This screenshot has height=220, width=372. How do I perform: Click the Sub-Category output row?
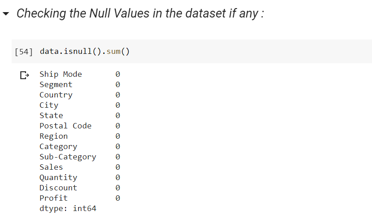tap(80, 157)
